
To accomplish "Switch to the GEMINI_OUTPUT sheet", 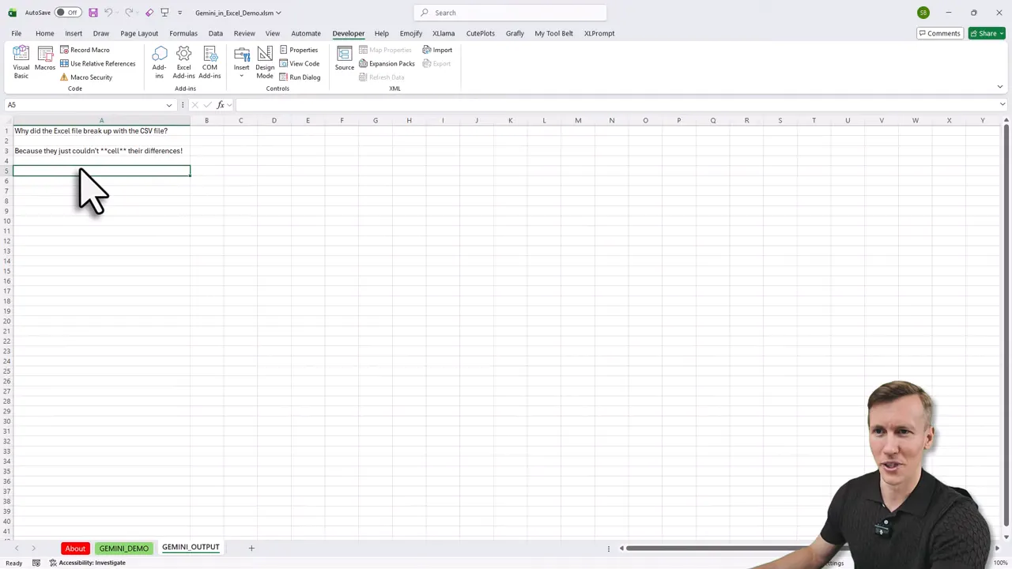I will coord(190,547).
